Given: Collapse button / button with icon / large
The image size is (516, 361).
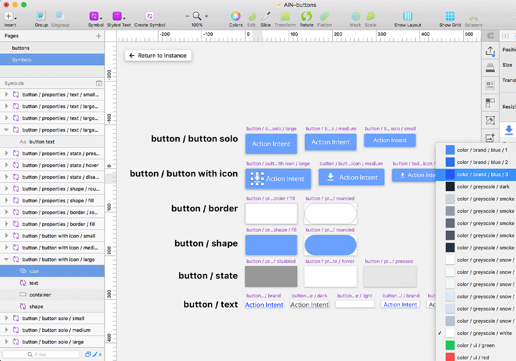Looking at the screenshot, I should 6,259.
